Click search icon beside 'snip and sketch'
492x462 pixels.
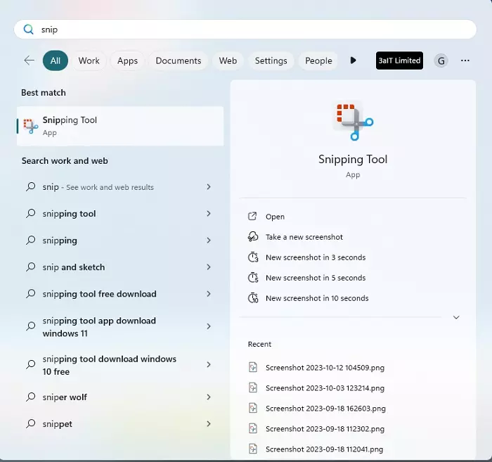[30, 267]
